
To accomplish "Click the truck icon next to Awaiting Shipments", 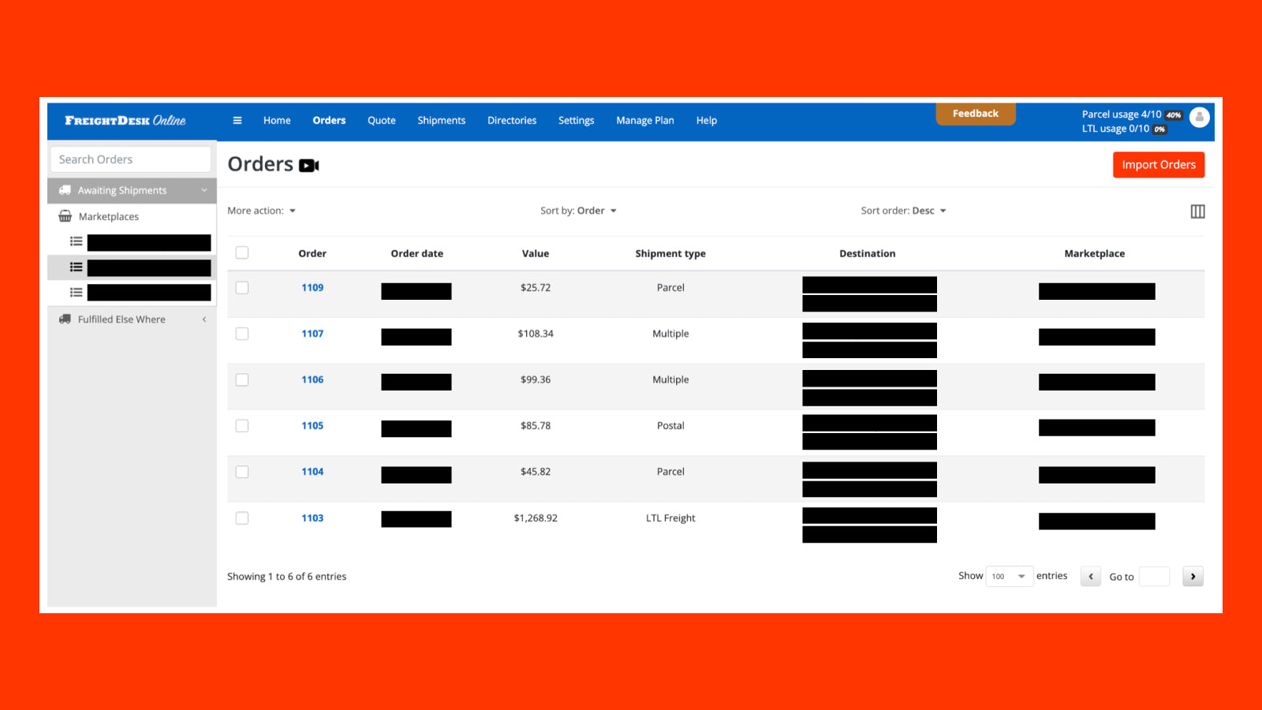I will click(65, 190).
